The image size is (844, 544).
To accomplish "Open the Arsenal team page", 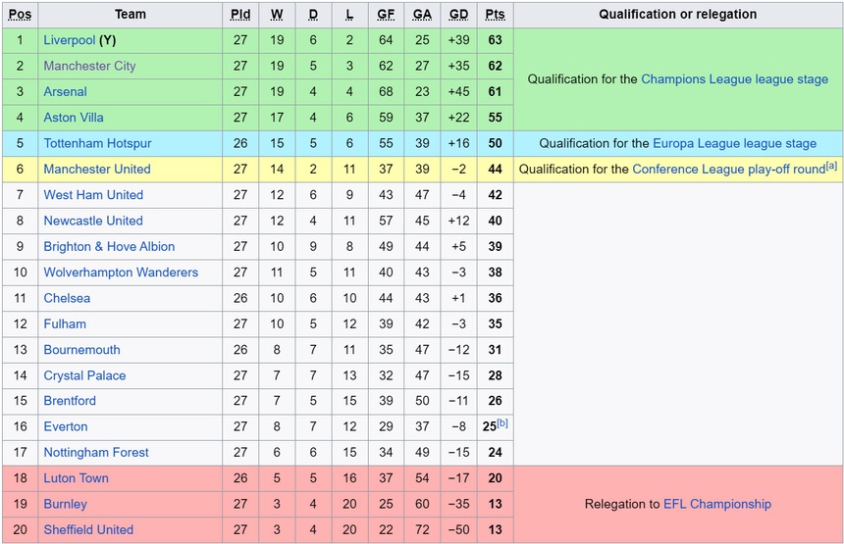I will (x=65, y=91).
